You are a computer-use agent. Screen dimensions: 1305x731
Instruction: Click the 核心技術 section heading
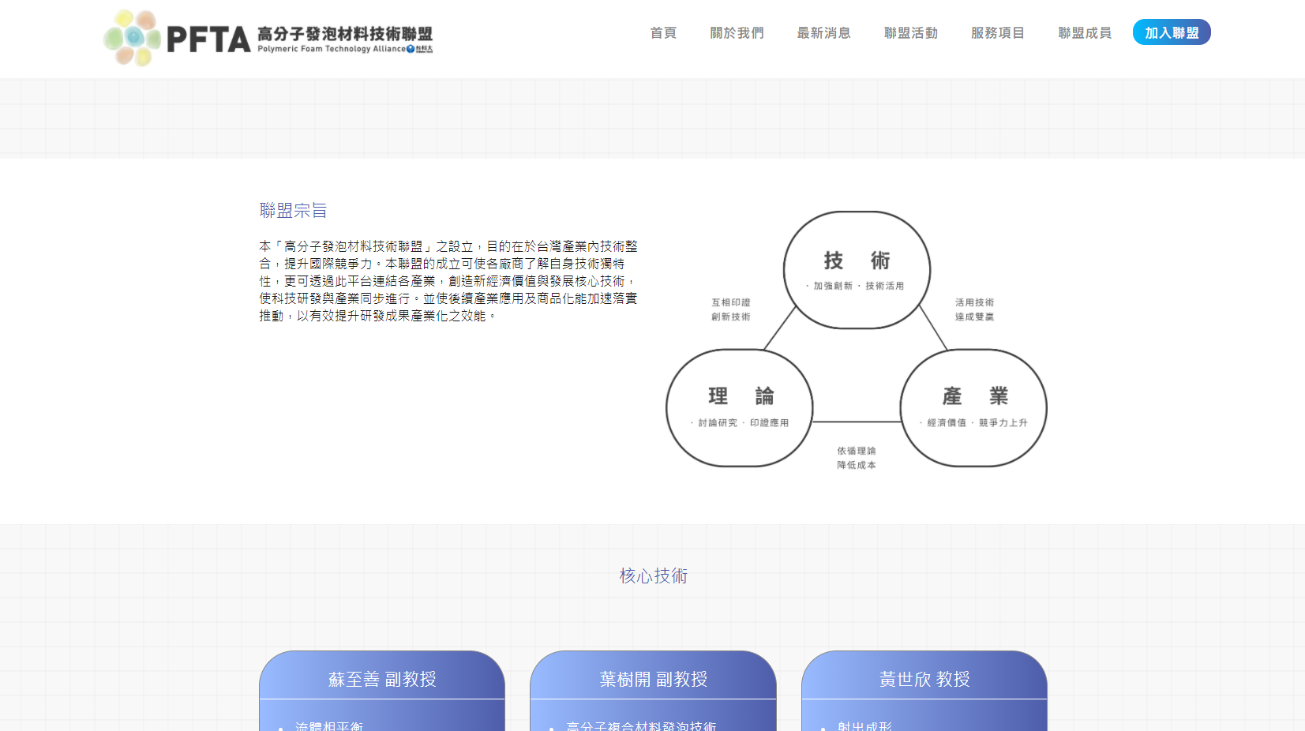(653, 576)
